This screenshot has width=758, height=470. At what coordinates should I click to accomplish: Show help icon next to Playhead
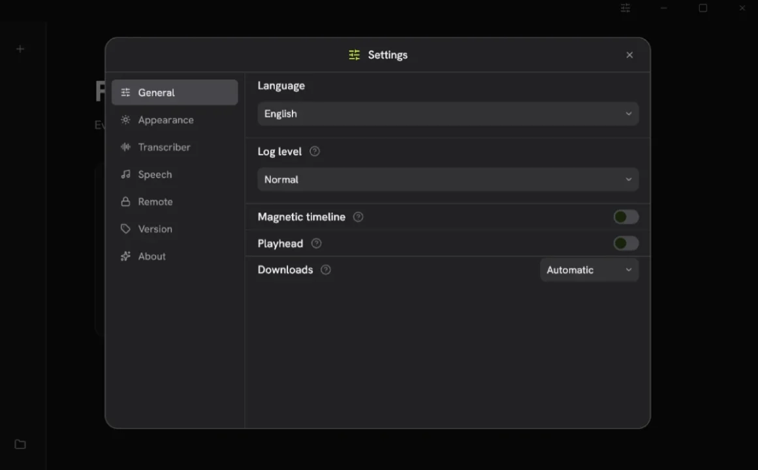(x=316, y=243)
